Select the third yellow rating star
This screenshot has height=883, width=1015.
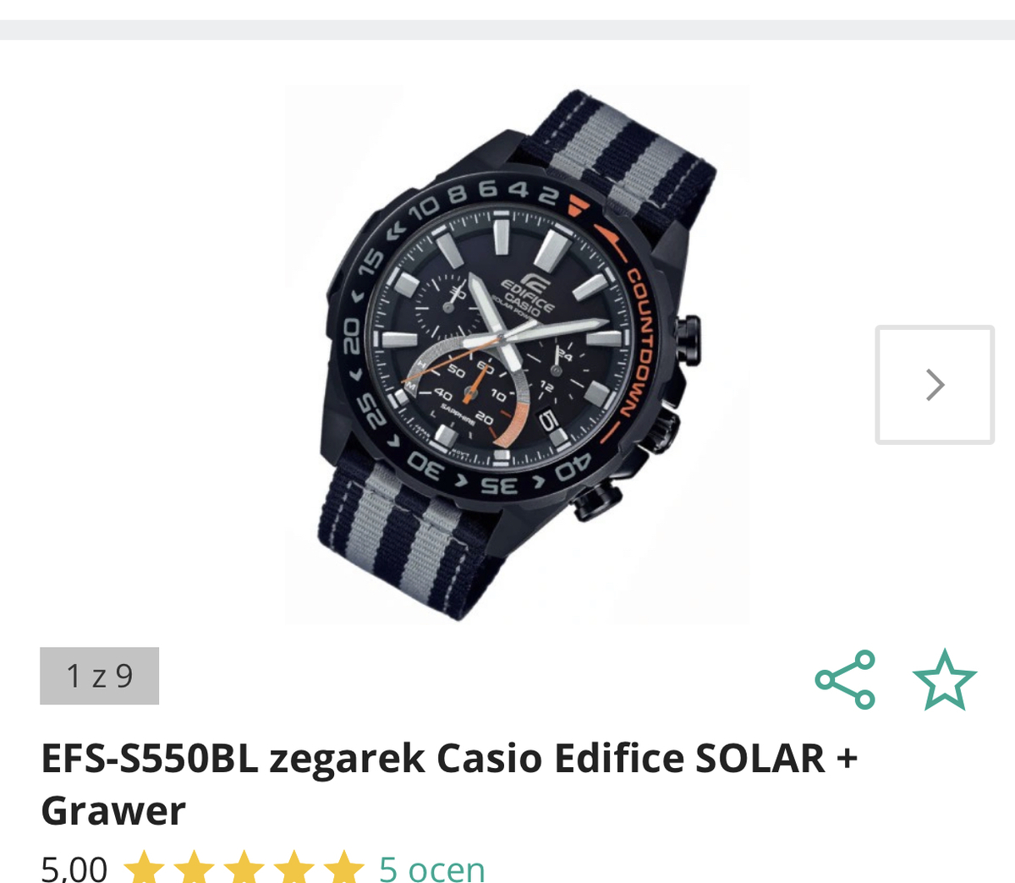click(244, 869)
